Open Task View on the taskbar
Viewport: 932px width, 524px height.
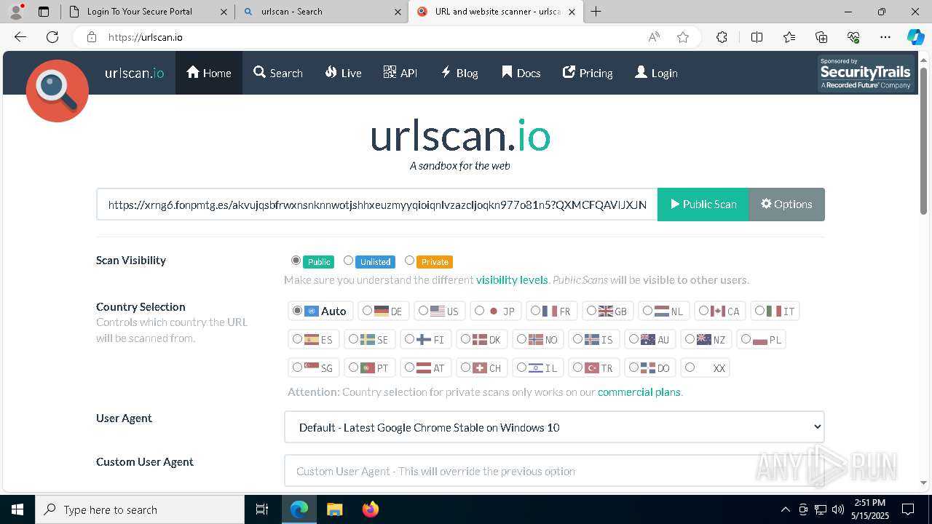[262, 509]
